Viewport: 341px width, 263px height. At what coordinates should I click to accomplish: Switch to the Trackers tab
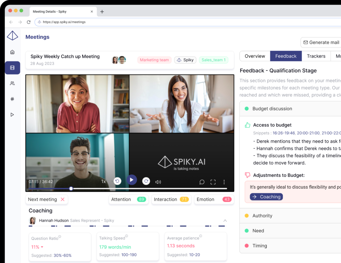pos(316,56)
